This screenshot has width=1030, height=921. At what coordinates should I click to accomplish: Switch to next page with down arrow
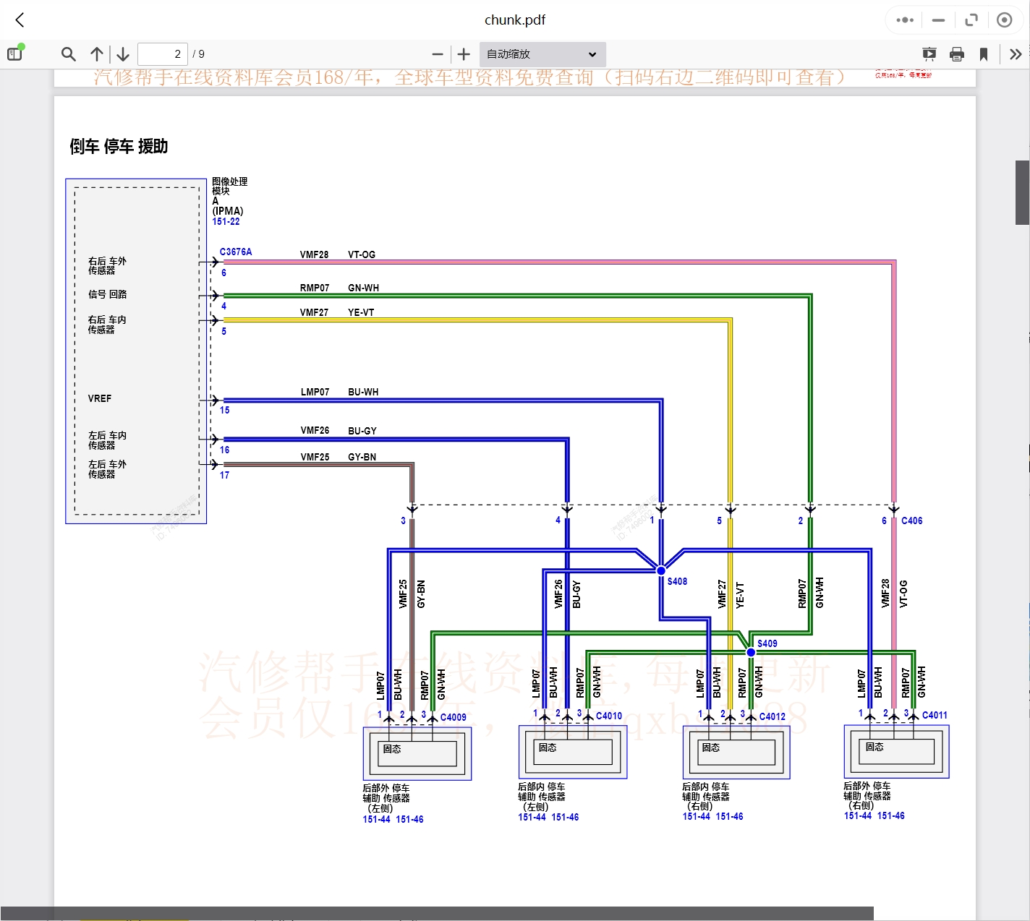[x=122, y=53]
